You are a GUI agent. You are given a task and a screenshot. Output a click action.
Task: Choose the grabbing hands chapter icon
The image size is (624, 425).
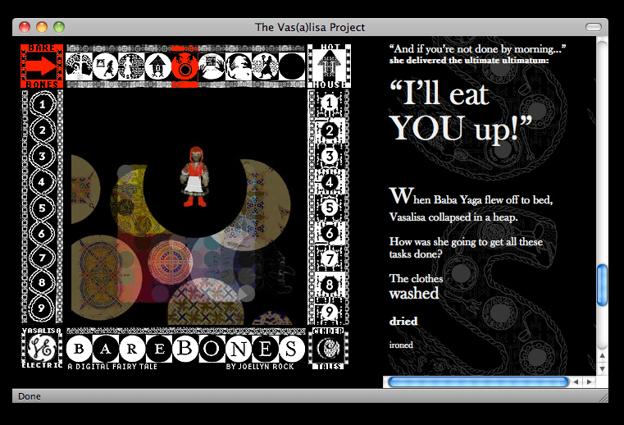212,66
